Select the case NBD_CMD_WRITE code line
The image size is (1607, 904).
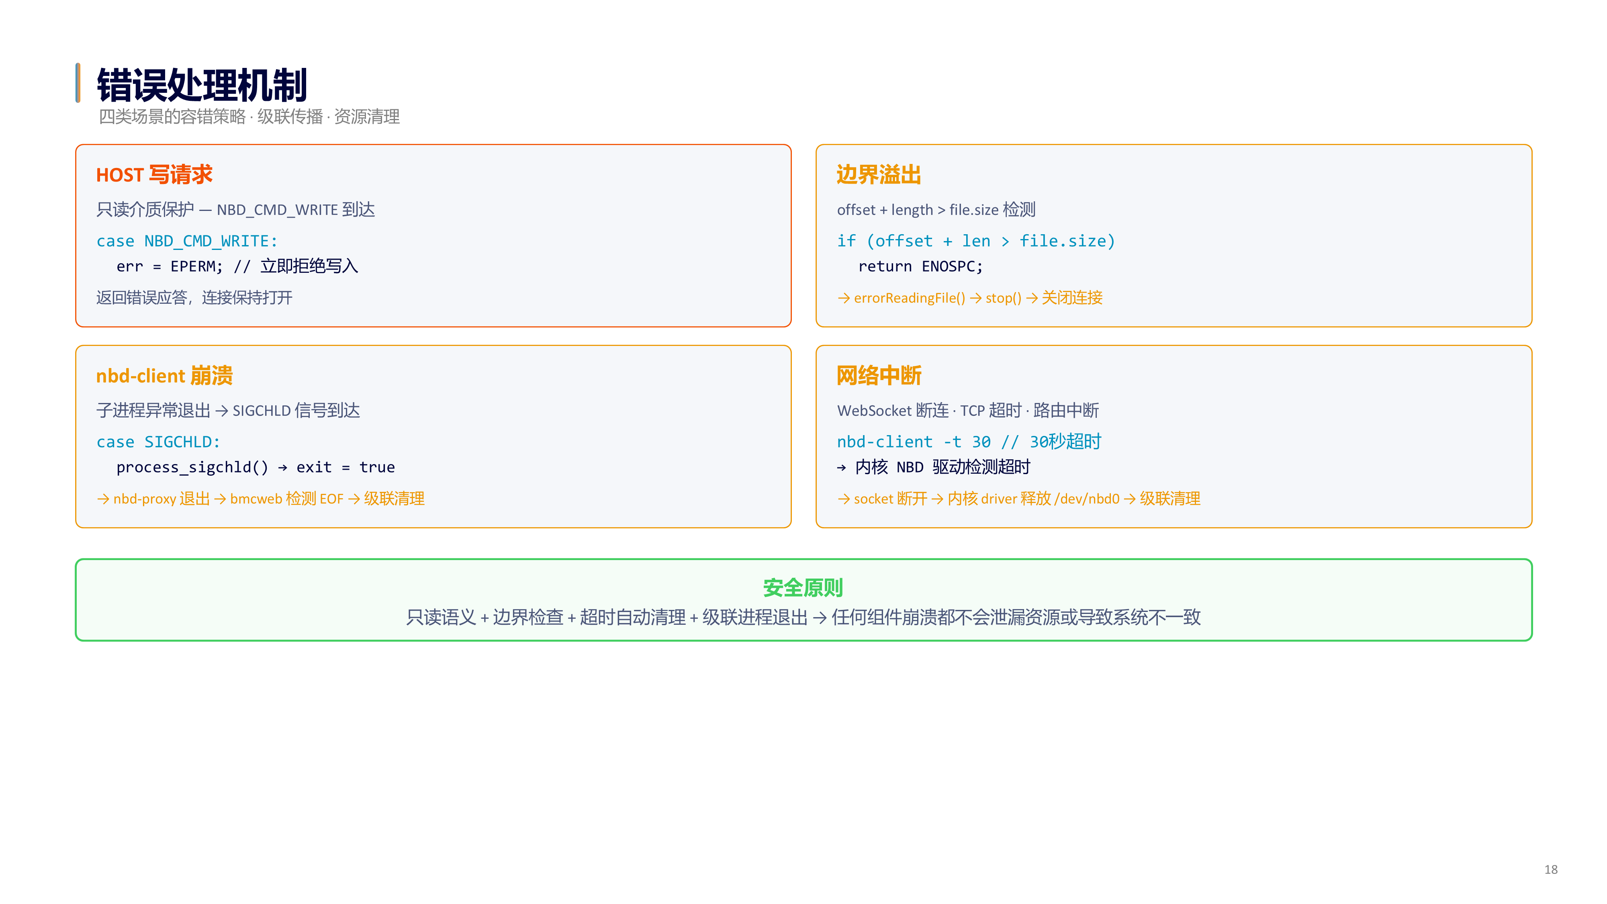[x=187, y=241]
